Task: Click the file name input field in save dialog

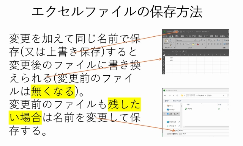Action: 204,130
